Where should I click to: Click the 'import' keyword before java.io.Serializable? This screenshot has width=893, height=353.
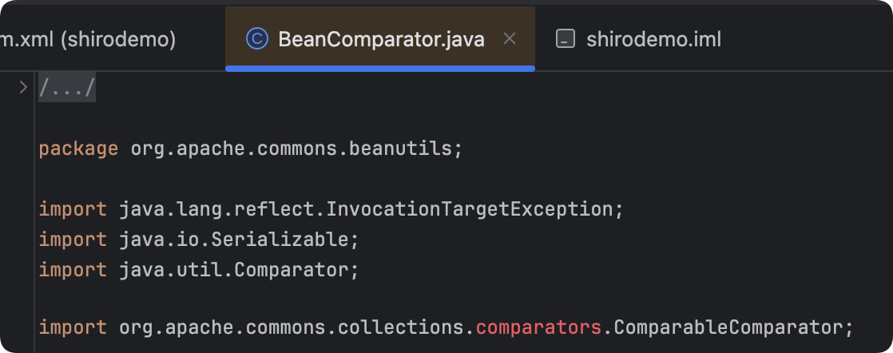pos(73,239)
